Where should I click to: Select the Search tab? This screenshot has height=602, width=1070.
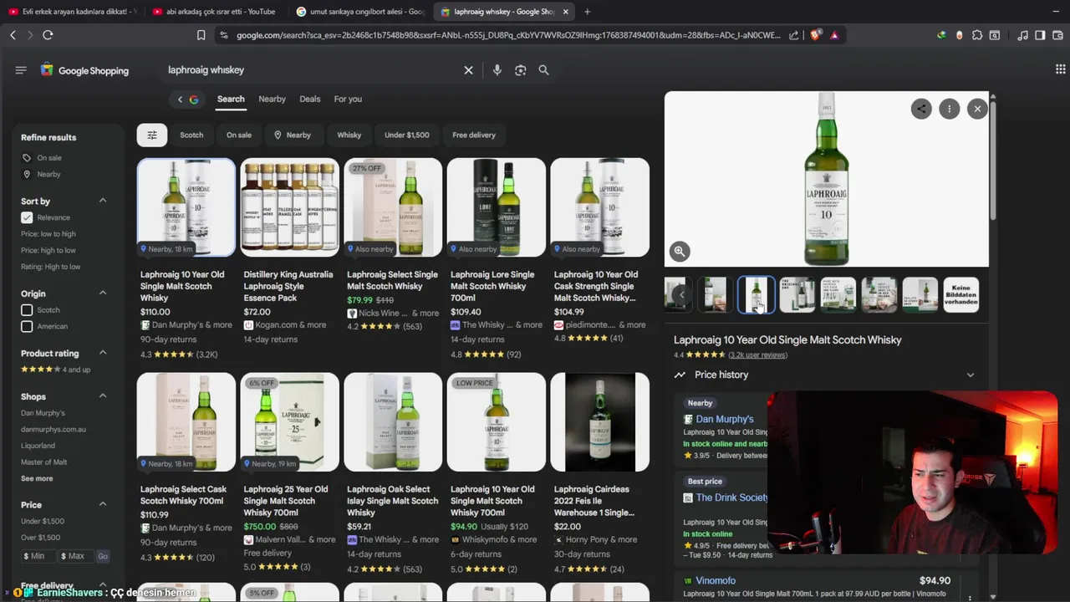[x=231, y=99]
